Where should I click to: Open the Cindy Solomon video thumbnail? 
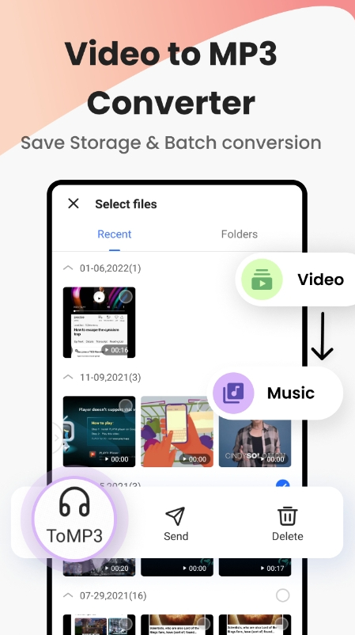tap(255, 443)
